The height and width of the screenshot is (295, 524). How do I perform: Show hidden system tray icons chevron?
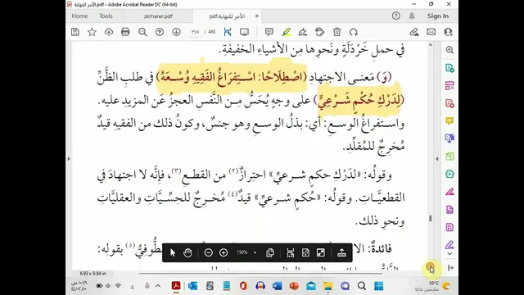[158, 286]
